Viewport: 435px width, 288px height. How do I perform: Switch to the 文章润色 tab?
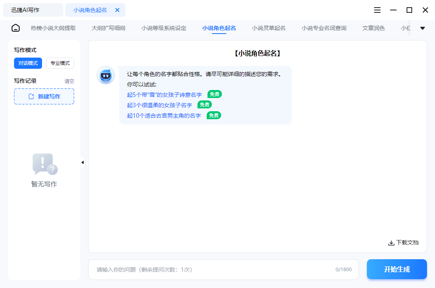click(373, 28)
